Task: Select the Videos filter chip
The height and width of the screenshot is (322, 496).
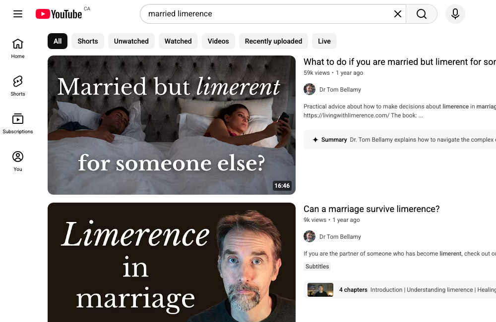Action: click(218, 41)
